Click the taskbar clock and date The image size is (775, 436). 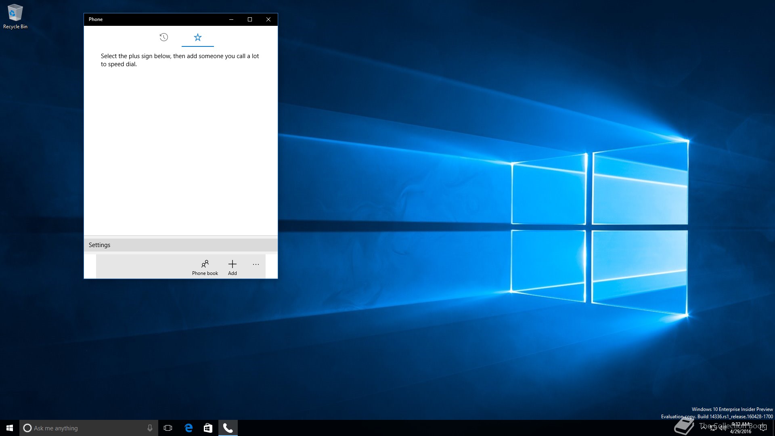point(741,428)
